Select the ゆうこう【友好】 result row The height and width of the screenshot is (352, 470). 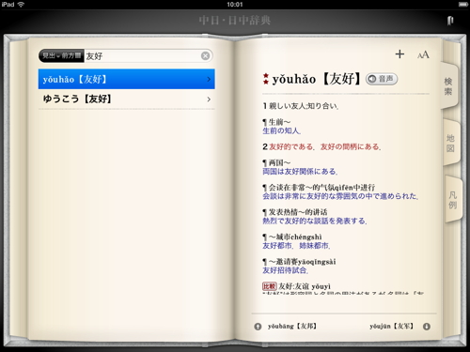pyautogui.click(x=127, y=99)
